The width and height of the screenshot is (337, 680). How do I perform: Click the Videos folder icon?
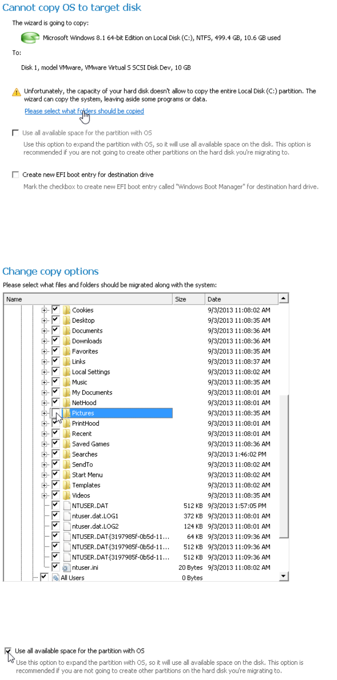pyautogui.click(x=67, y=496)
